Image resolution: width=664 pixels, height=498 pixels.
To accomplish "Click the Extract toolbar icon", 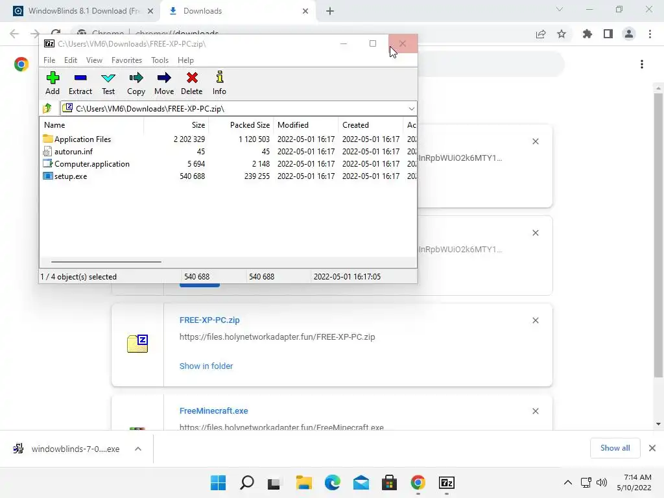I will tap(80, 83).
